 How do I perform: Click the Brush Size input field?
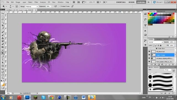coord(168,70)
